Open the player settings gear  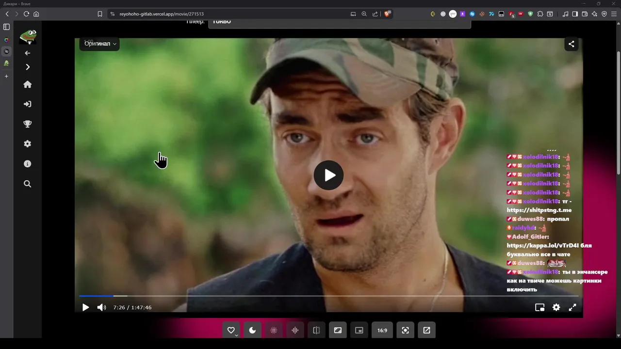pyautogui.click(x=556, y=307)
